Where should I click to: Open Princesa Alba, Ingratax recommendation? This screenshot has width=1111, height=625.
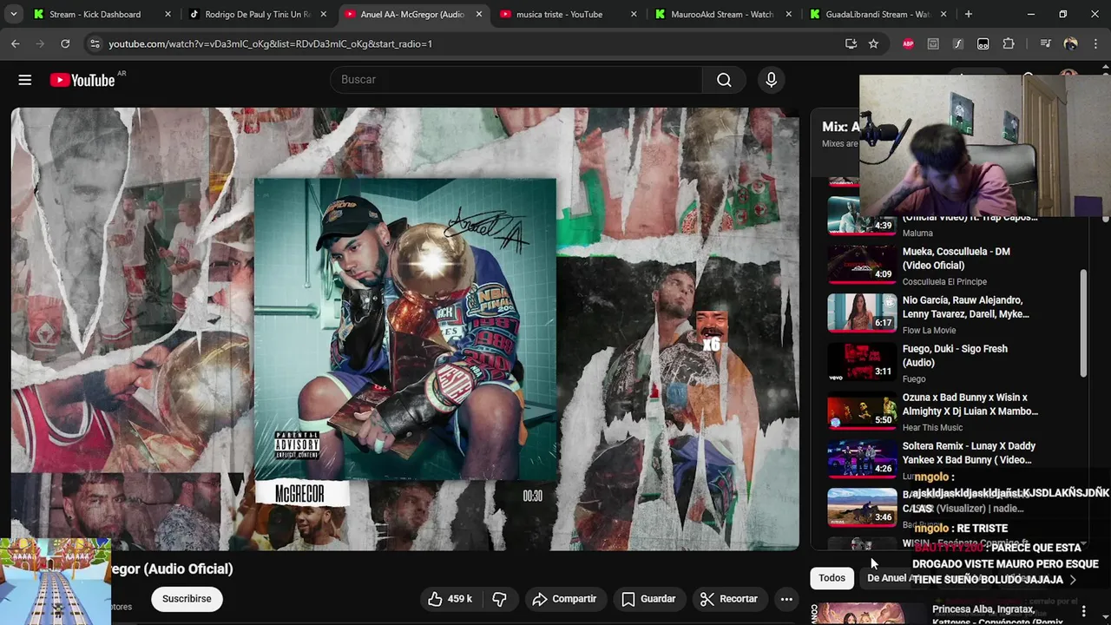click(x=996, y=615)
